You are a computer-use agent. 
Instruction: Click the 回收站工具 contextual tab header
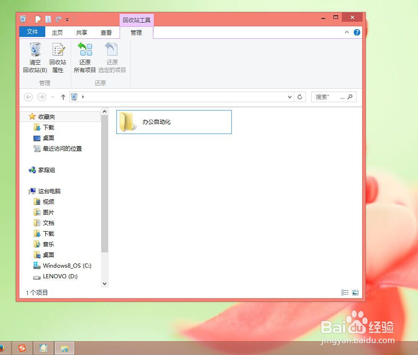[137, 20]
